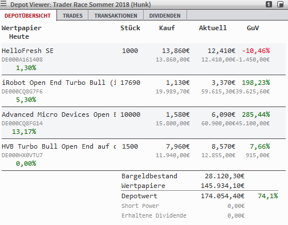Click the Stück column header
This screenshot has width=288, height=225.
(x=130, y=28)
